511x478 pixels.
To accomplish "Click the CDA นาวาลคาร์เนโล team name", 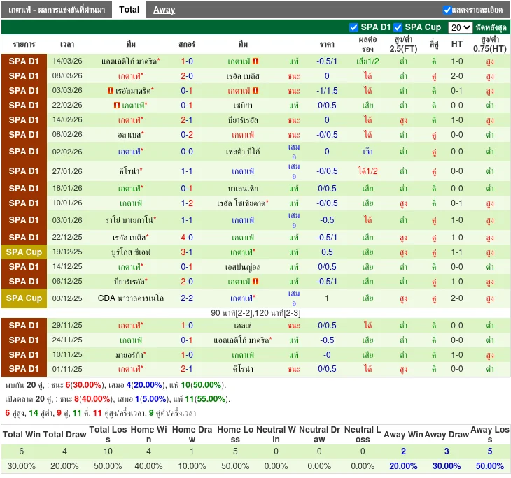I will pos(131,298).
